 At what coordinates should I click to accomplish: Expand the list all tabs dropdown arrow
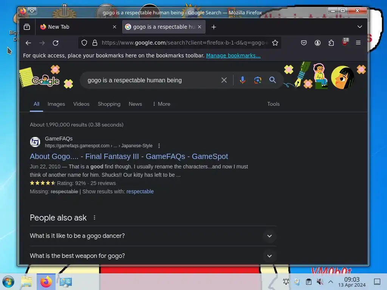click(360, 27)
